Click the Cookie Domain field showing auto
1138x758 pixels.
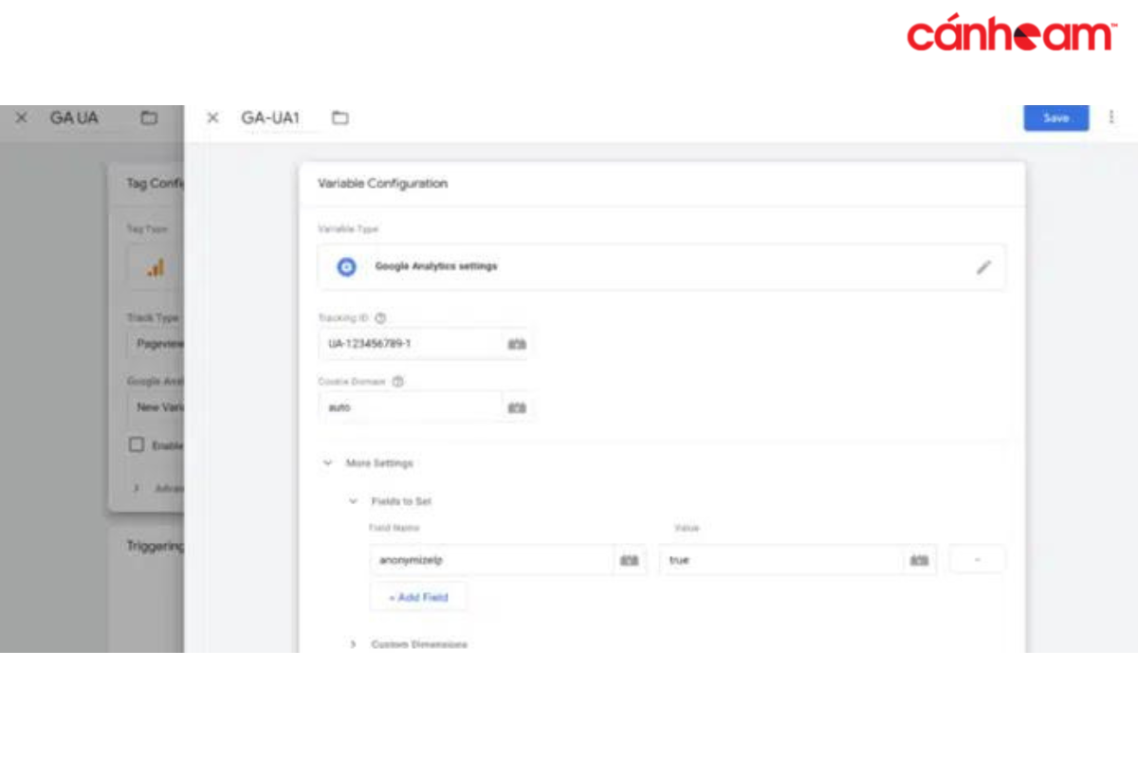(x=411, y=407)
